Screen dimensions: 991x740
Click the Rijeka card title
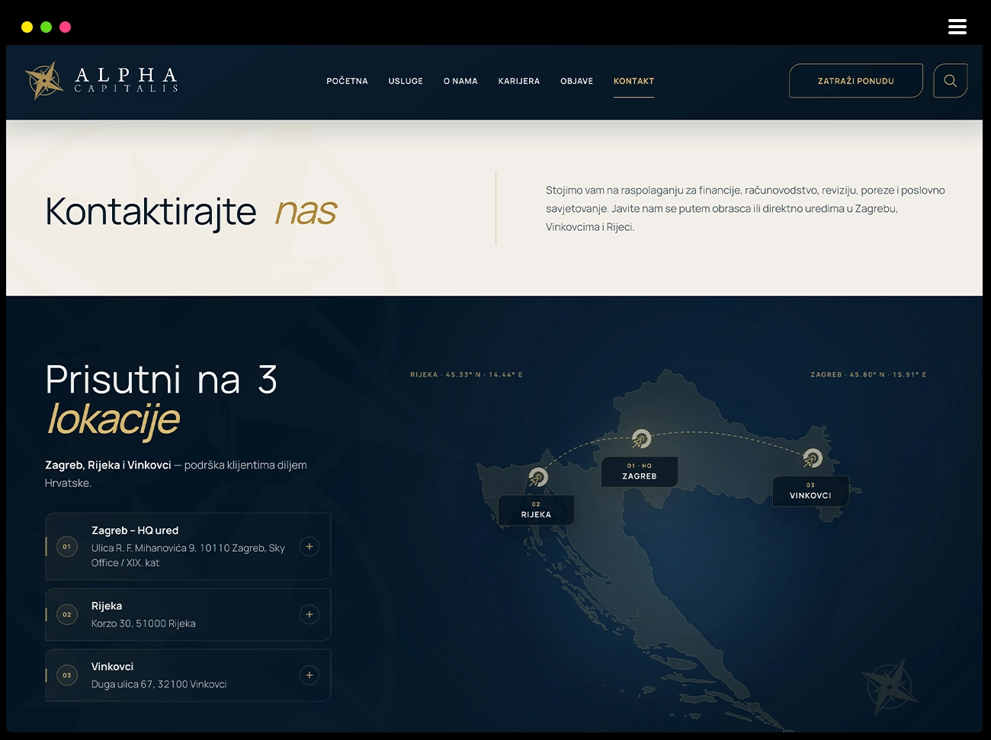point(107,606)
